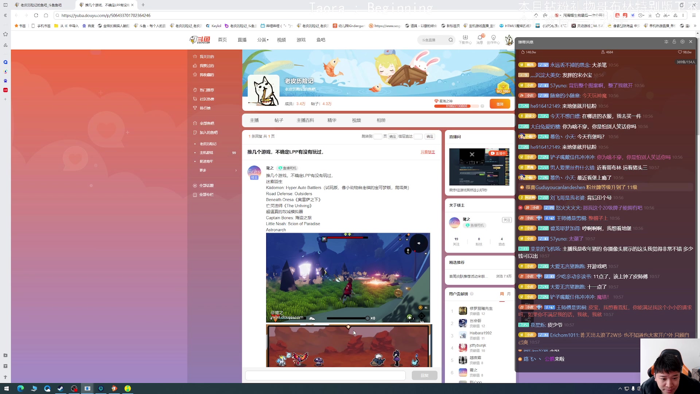Image resolution: width=700 pixels, height=394 pixels.
Task: Open Steam from the taskbar
Action: [61, 389]
